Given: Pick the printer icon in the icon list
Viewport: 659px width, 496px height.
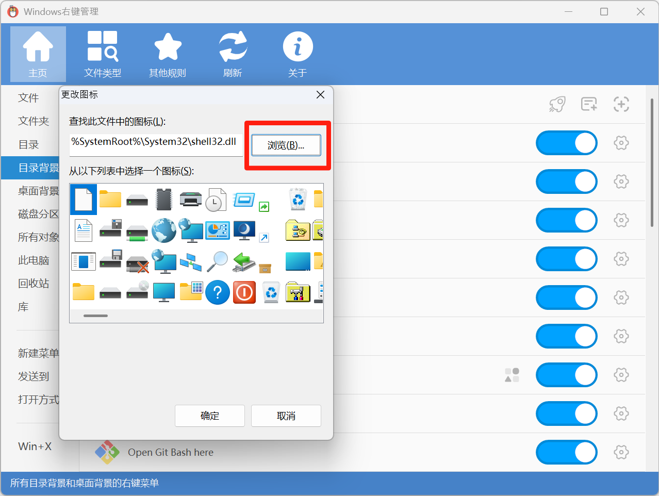Looking at the screenshot, I should (x=191, y=200).
